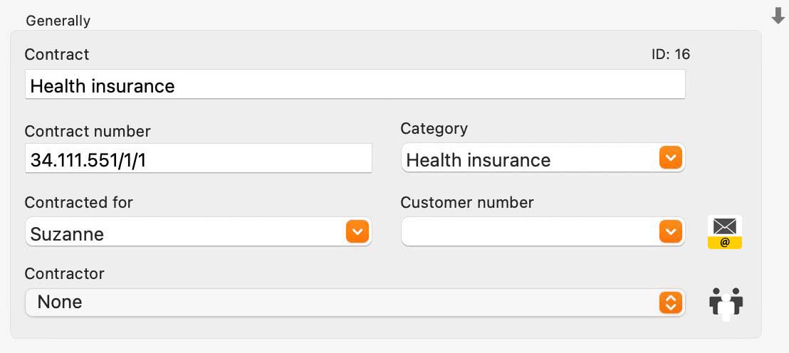Click the gray down arrow icon
This screenshot has height=353, width=789.
778,16
